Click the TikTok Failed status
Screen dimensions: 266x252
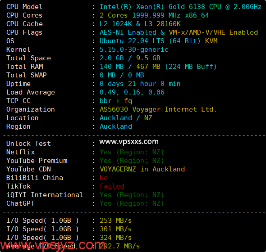pyautogui.click(x=112, y=186)
